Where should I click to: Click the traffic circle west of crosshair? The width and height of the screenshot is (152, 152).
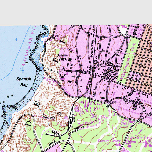(x=62, y=72)
